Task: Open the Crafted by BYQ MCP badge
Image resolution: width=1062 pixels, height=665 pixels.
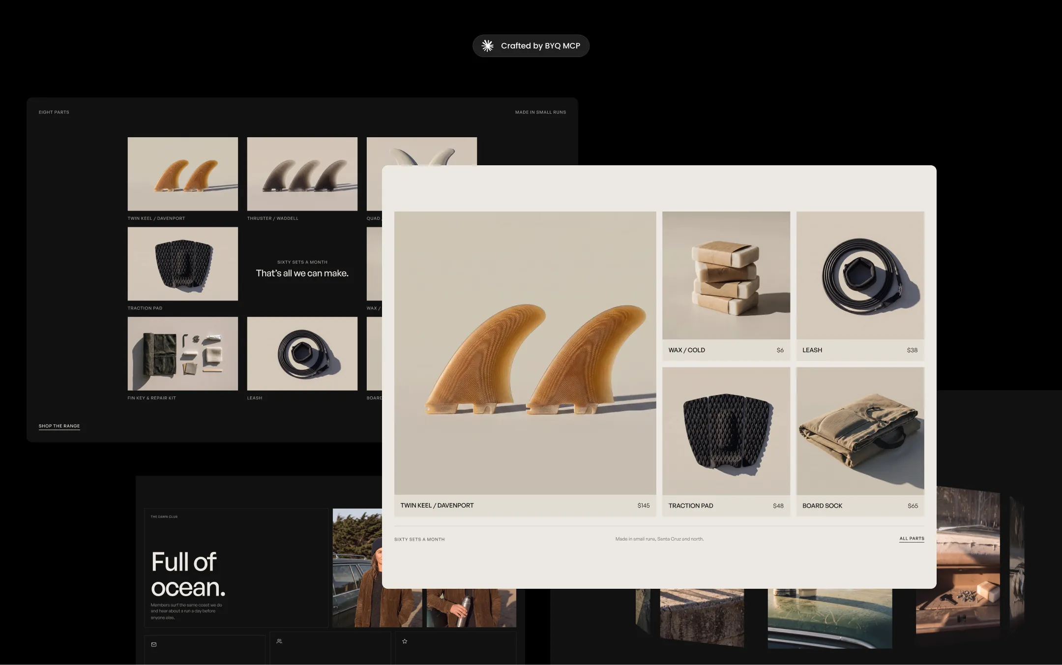Action: click(531, 46)
